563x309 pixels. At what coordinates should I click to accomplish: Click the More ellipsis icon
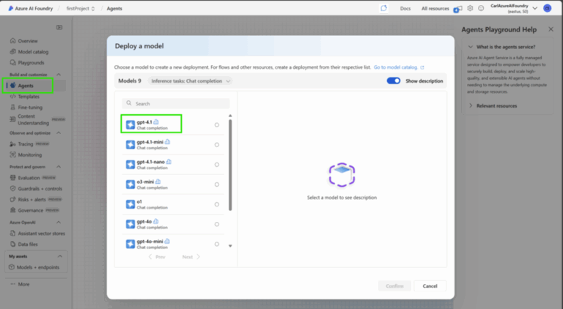tap(13, 284)
